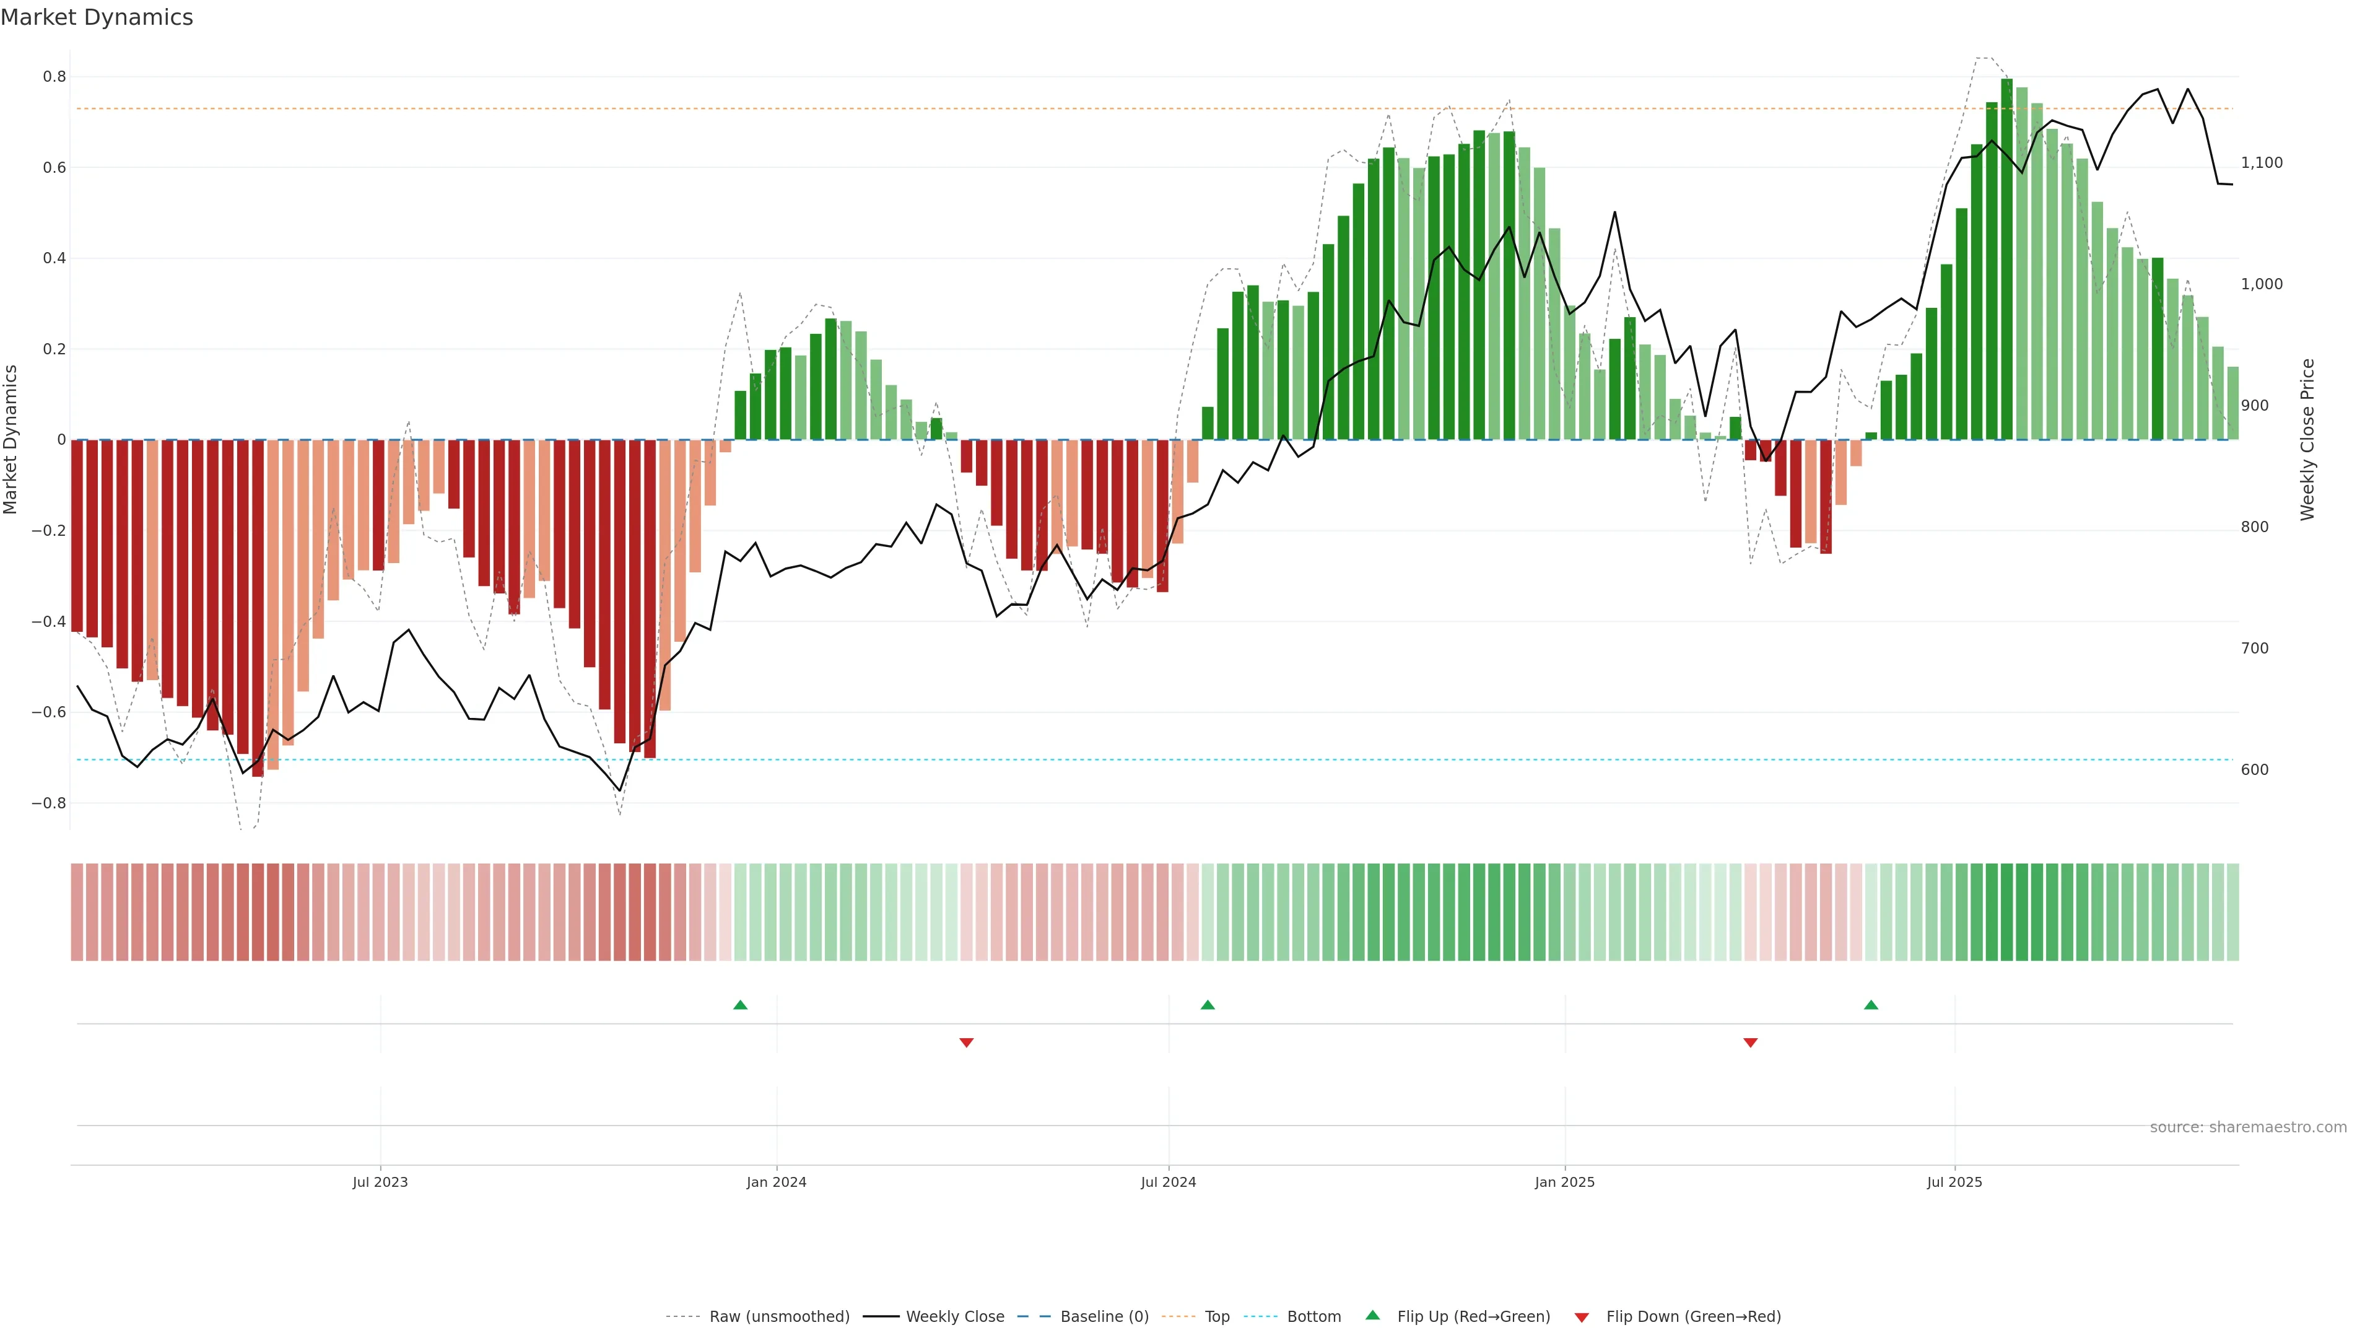Click the Flip Down red triangle legend icon
This screenshot has height=1338, width=2378.
click(1582, 1318)
